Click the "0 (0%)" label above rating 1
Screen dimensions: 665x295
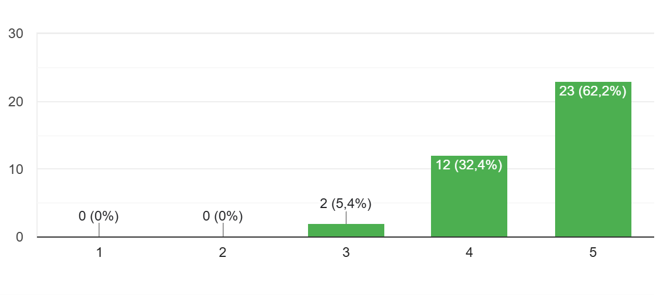click(98, 216)
